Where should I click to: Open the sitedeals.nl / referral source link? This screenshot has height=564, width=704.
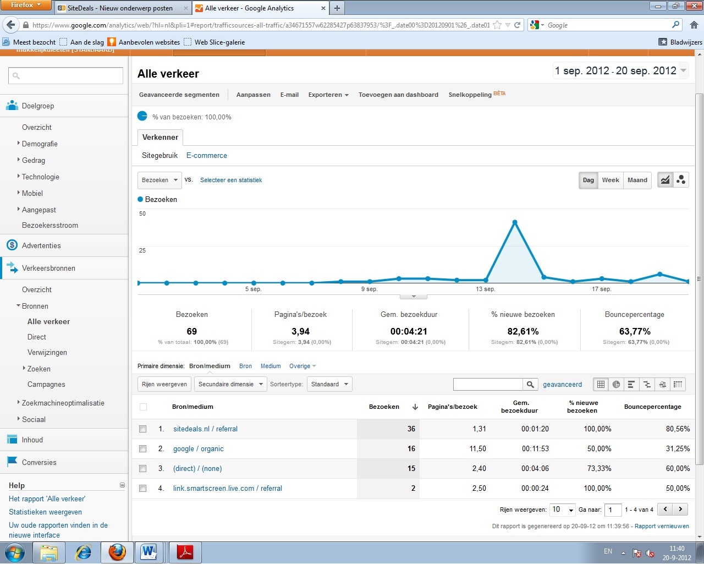205,429
